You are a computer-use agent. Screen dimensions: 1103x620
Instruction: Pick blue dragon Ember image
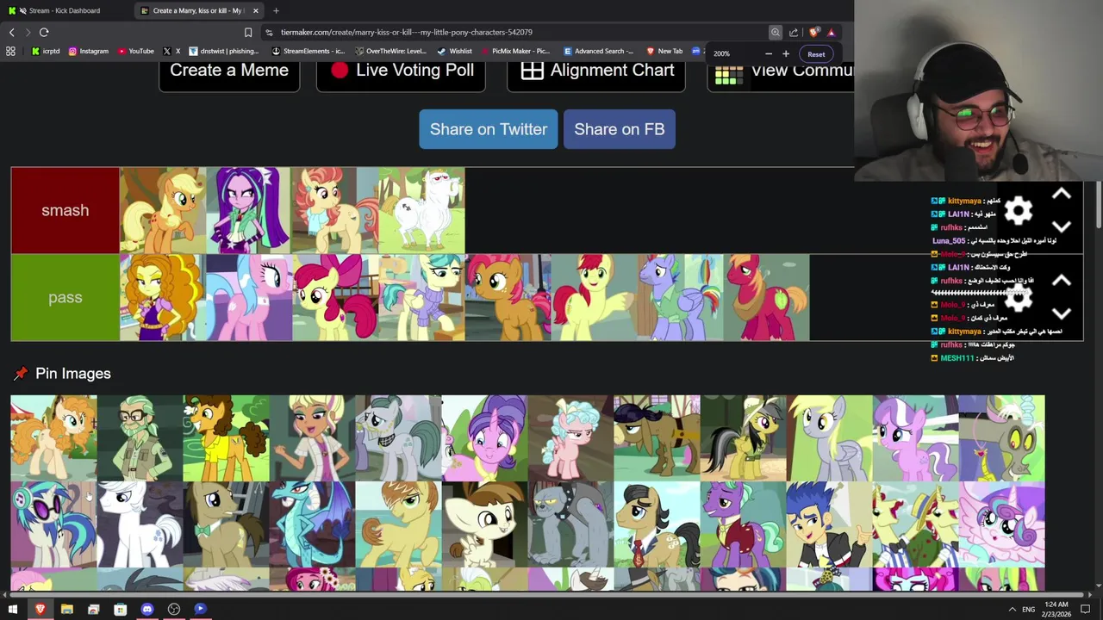click(312, 524)
